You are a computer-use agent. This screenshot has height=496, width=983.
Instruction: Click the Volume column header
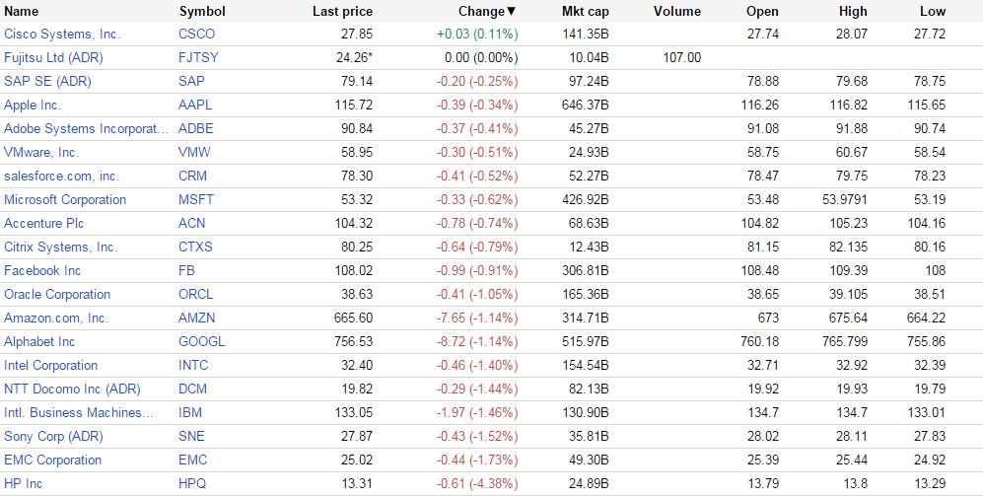676,12
